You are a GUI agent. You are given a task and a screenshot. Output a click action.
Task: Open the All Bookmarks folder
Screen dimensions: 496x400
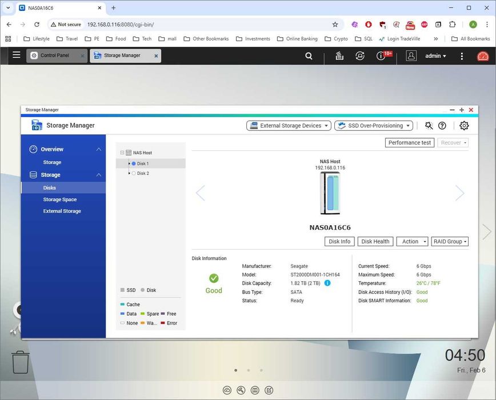tap(471, 39)
